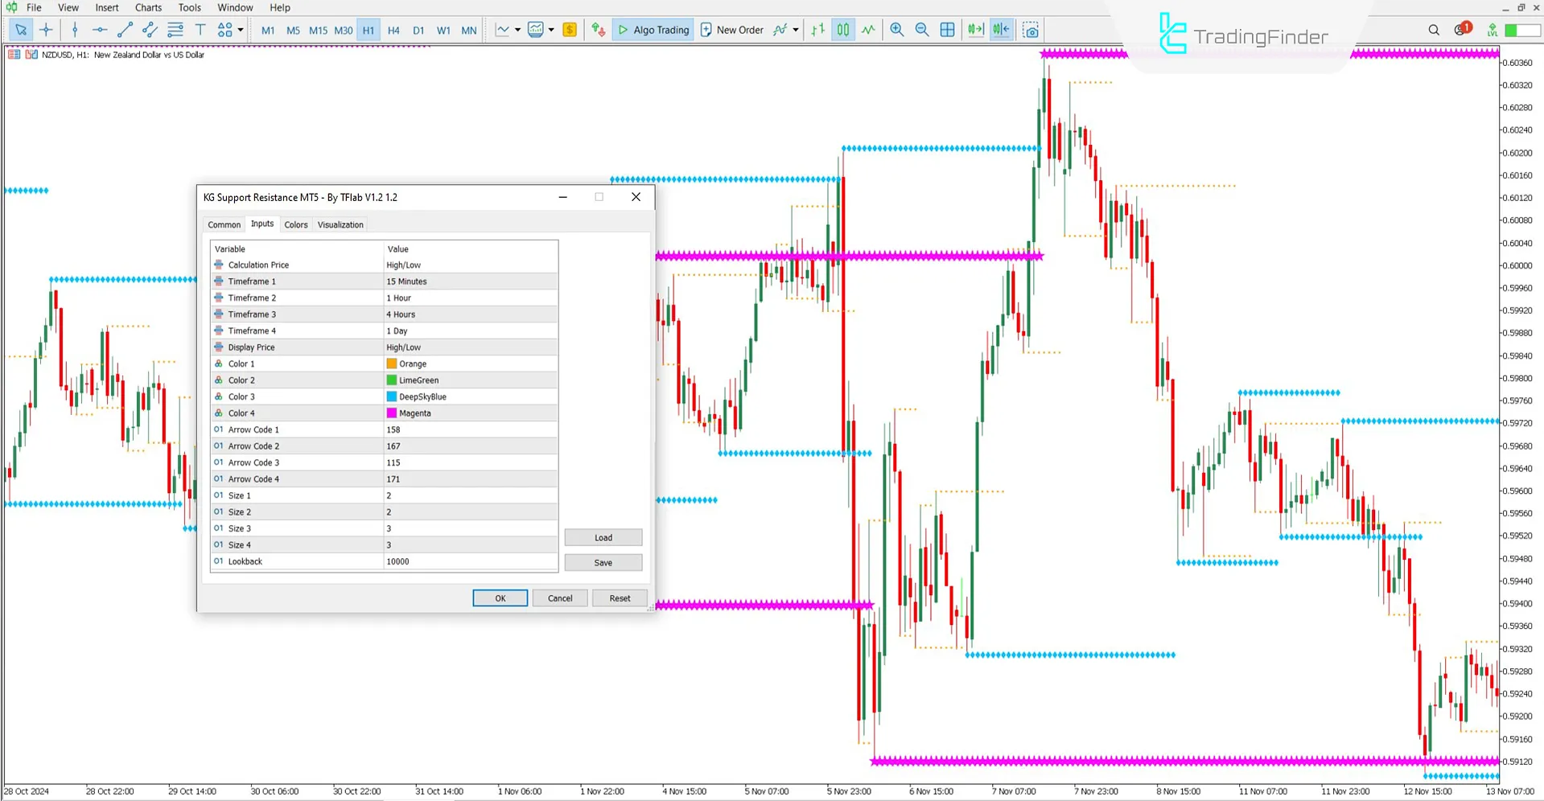Screen dimensions: 1544x801
Task: Switch to the Colors tab
Action: [295, 224]
